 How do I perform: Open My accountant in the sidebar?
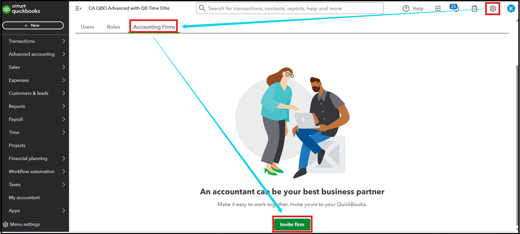click(x=24, y=198)
